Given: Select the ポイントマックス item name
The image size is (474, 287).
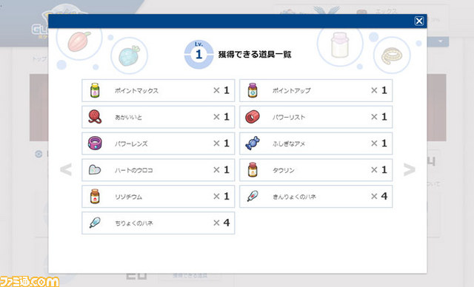Looking at the screenshot, I should coord(136,90).
